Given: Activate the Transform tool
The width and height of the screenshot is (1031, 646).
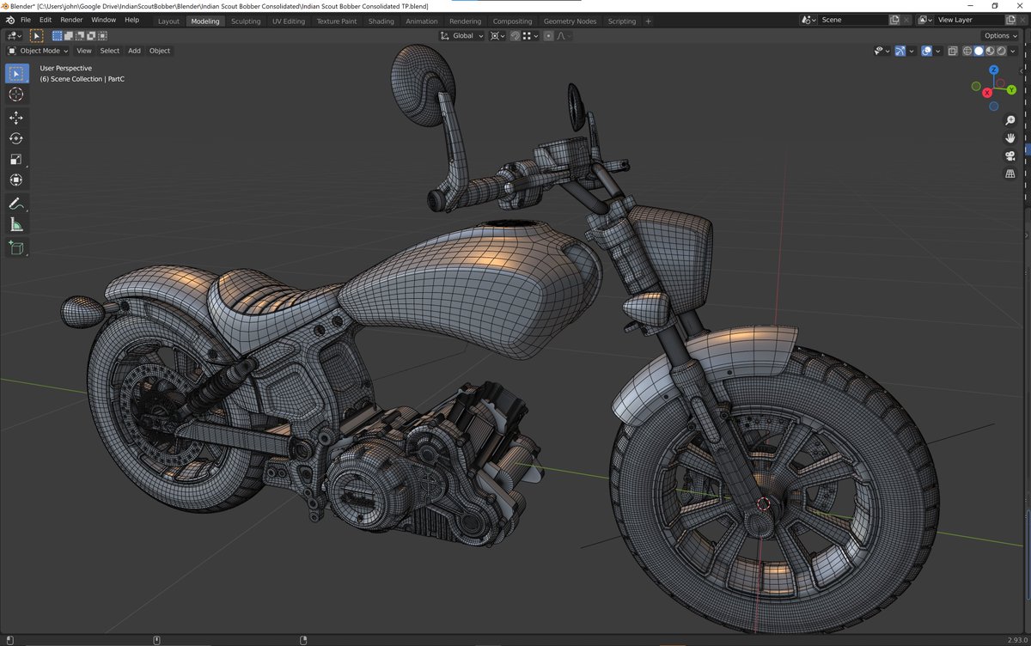Looking at the screenshot, I should coord(16,180).
